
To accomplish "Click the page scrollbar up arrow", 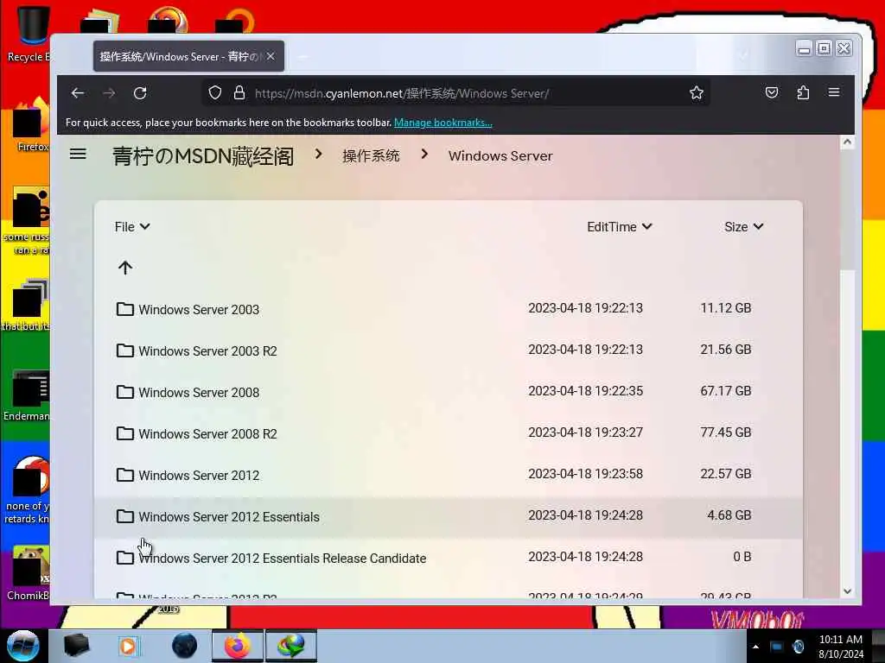I will point(847,142).
